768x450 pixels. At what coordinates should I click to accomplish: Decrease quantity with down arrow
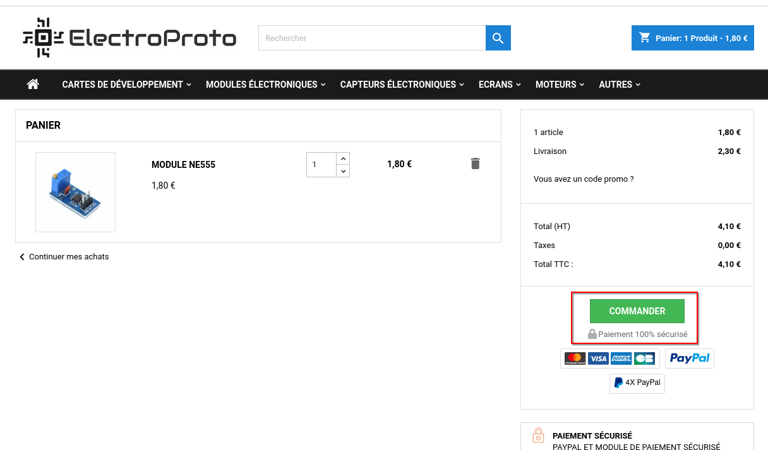[x=343, y=171]
